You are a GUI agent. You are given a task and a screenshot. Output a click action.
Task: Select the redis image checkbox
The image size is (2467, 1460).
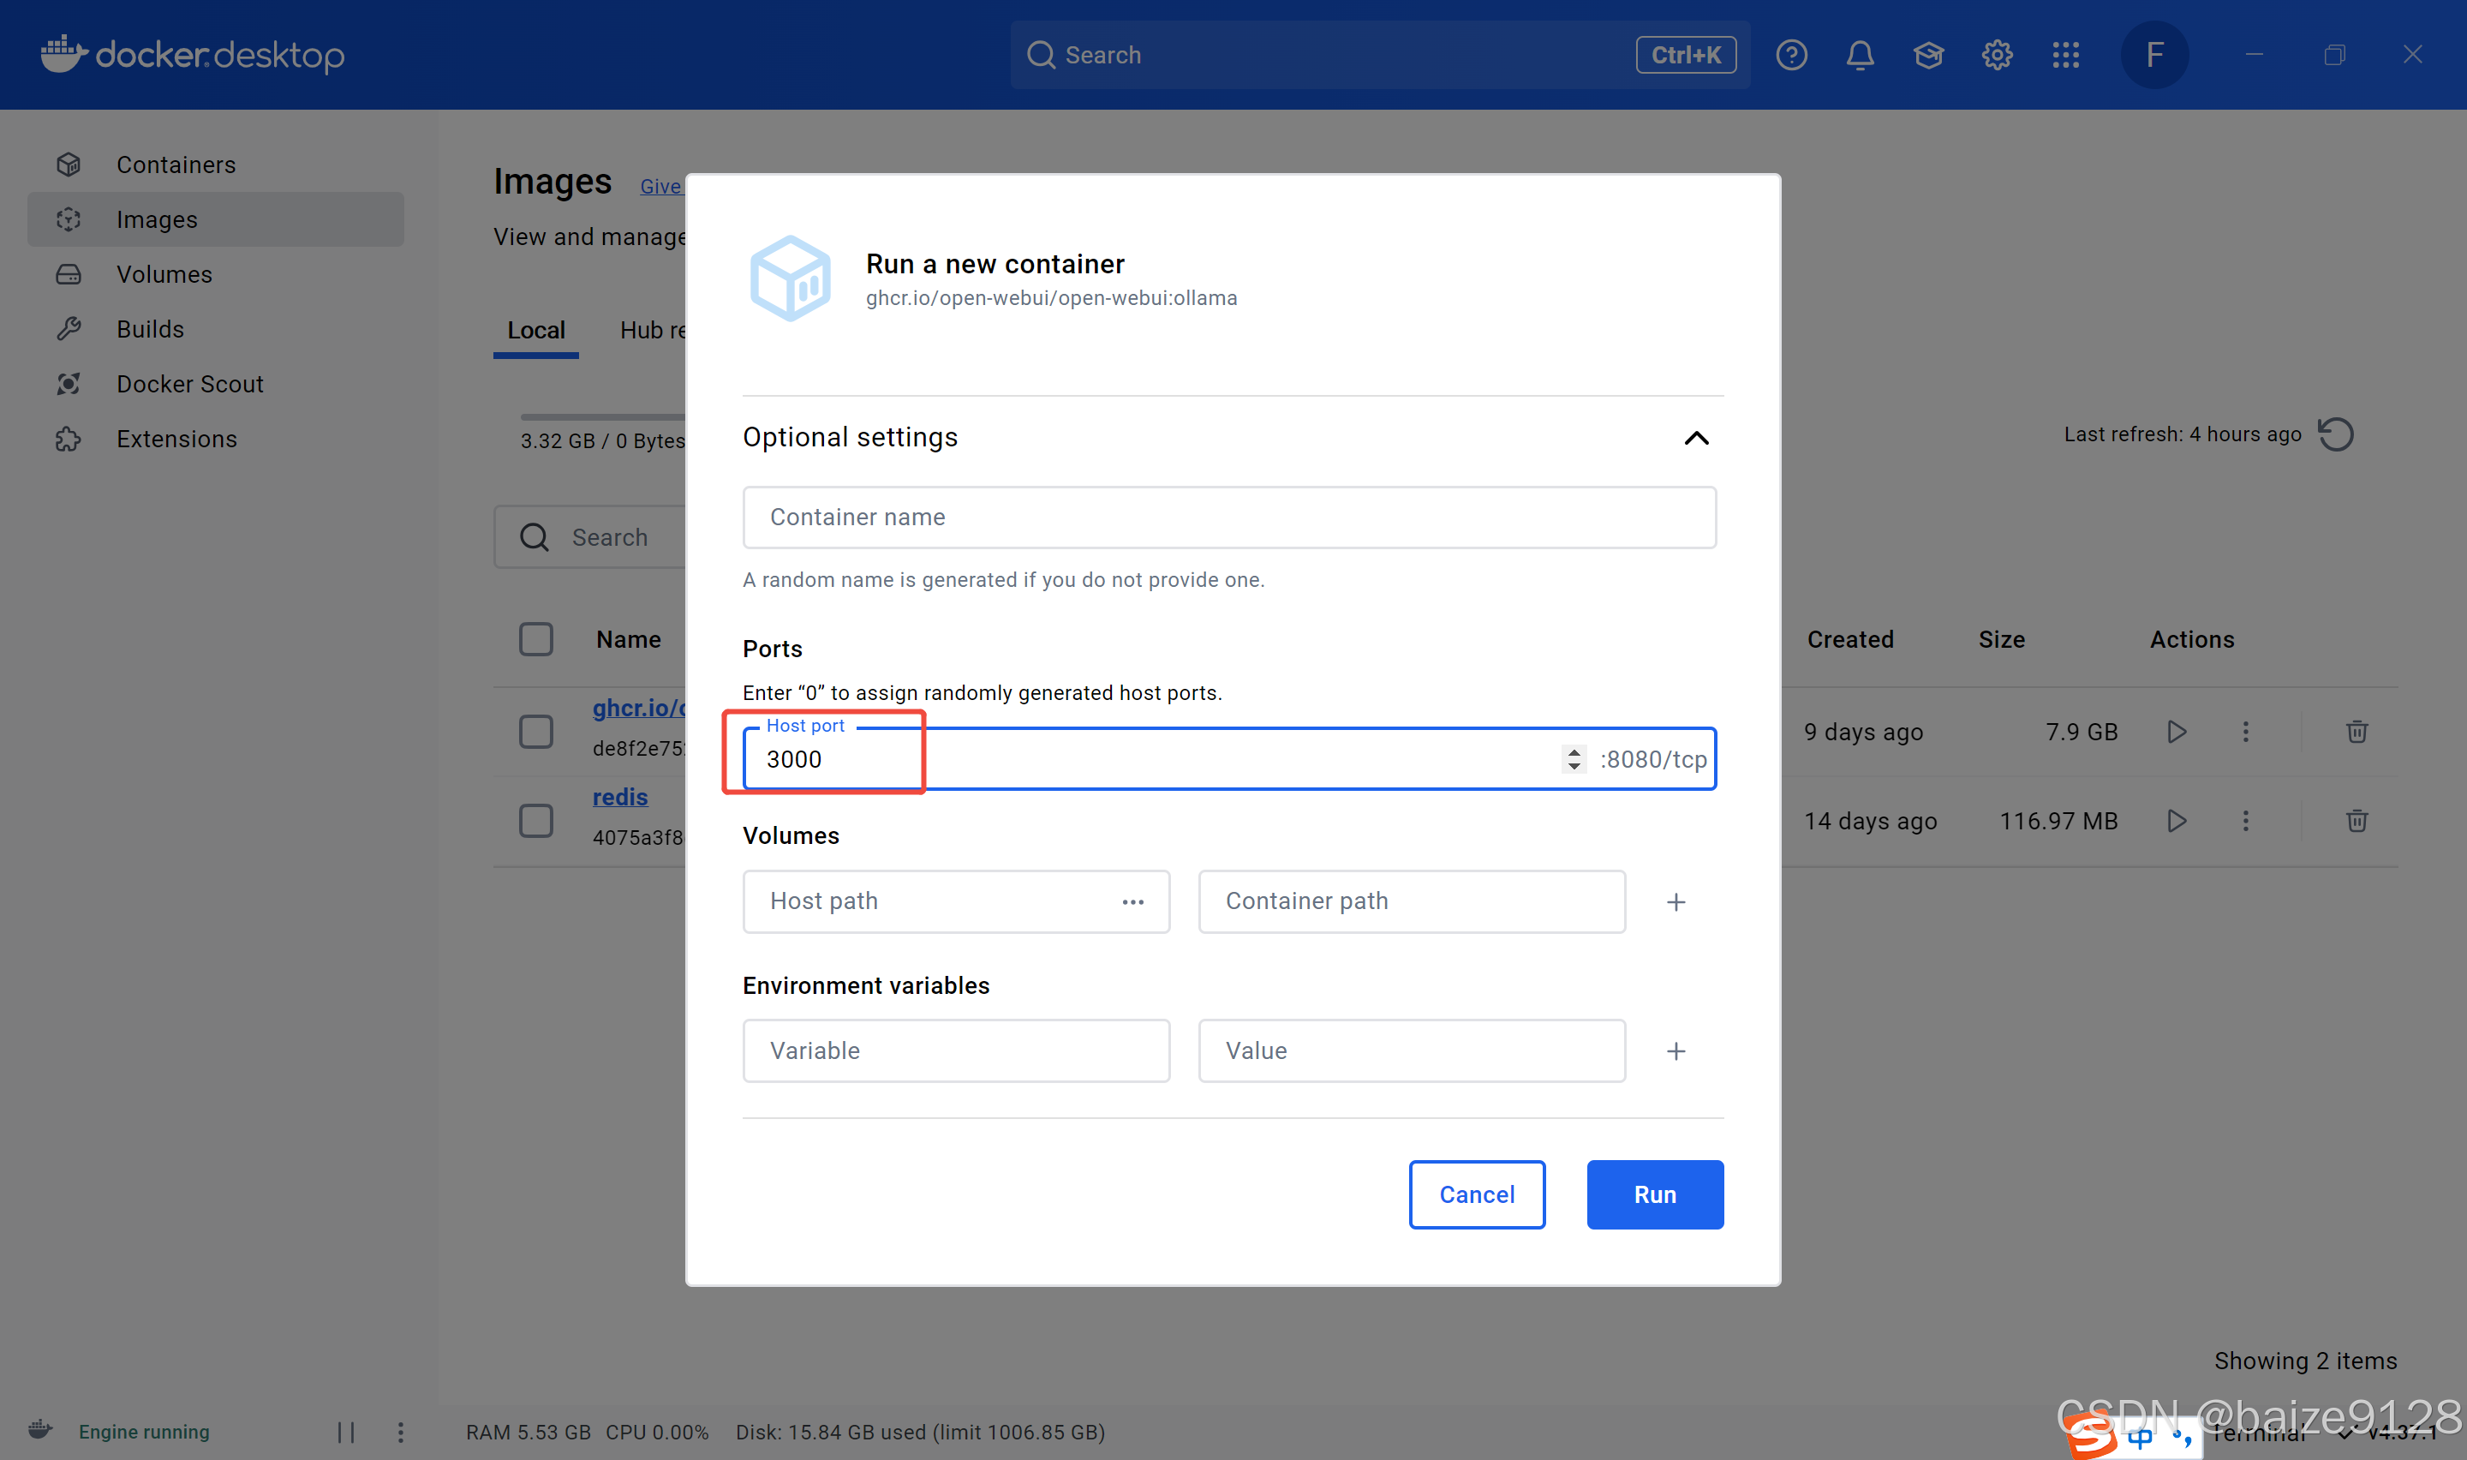(536, 821)
